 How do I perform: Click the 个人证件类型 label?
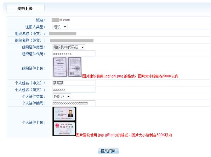coord(33,96)
